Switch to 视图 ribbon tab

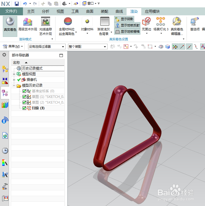click(x=60, y=11)
